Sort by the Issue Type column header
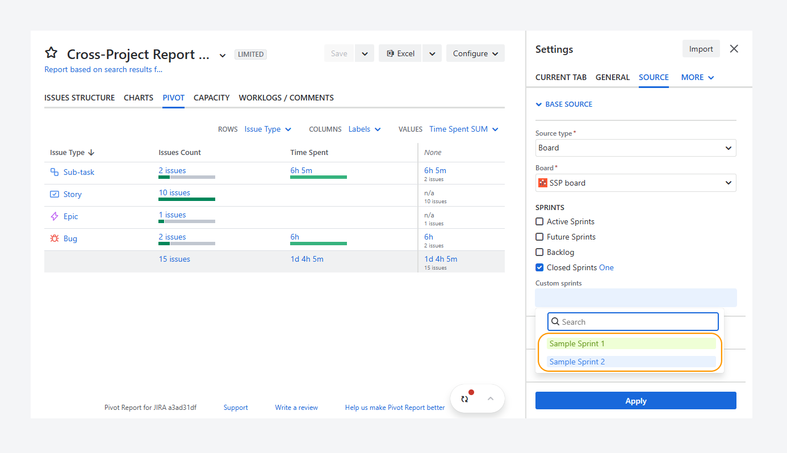 pyautogui.click(x=72, y=152)
